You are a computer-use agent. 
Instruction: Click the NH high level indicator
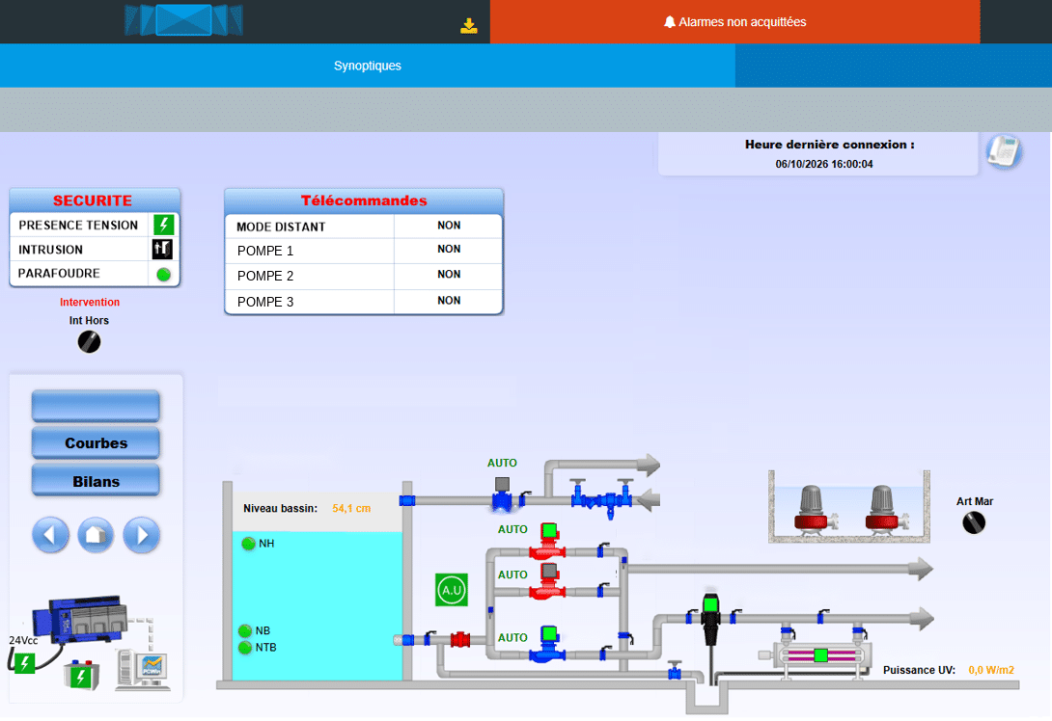pos(248,544)
